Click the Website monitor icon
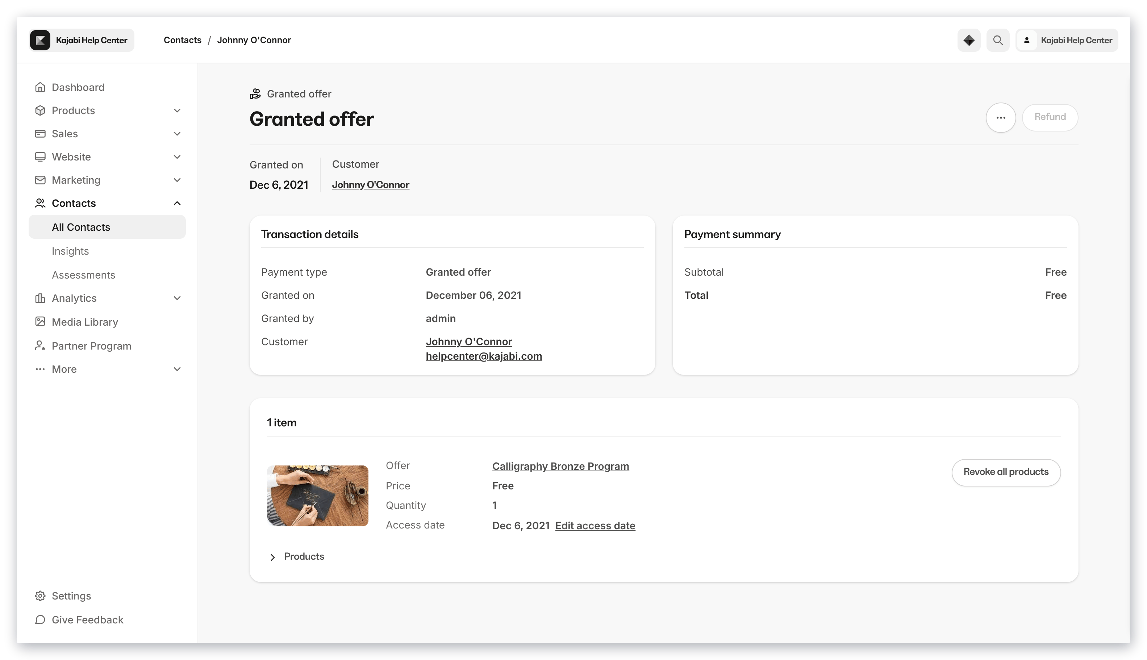Image resolution: width=1147 pixels, height=660 pixels. (40, 156)
